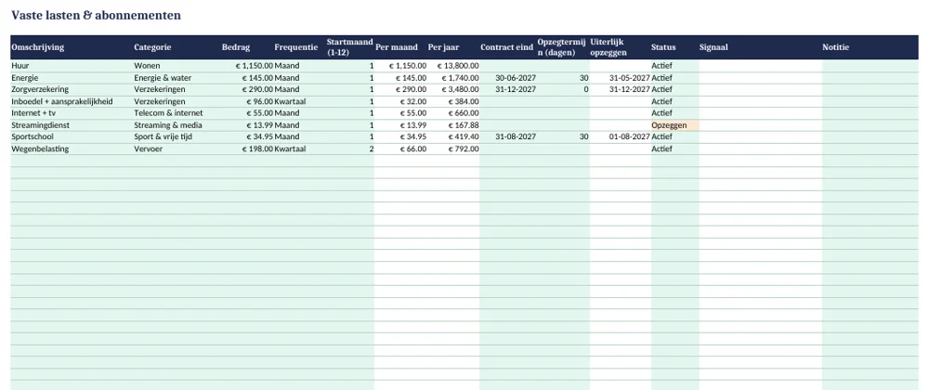Select the 01-08-2027 opzeggen date
929x390 pixels.
click(621, 136)
